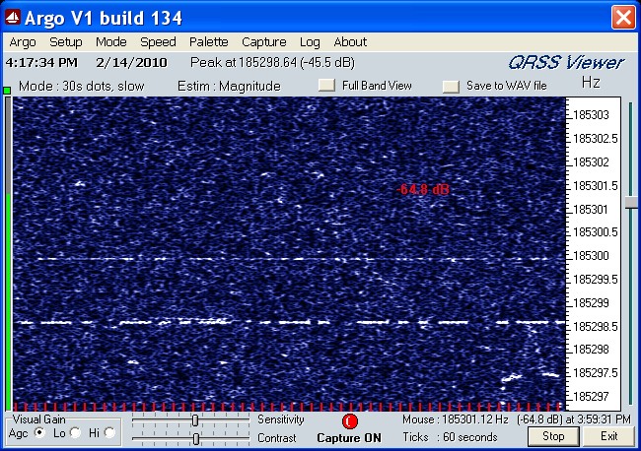This screenshot has width=641, height=451.
Task: Click the green audio level meter bar
Action: [x=8, y=302]
